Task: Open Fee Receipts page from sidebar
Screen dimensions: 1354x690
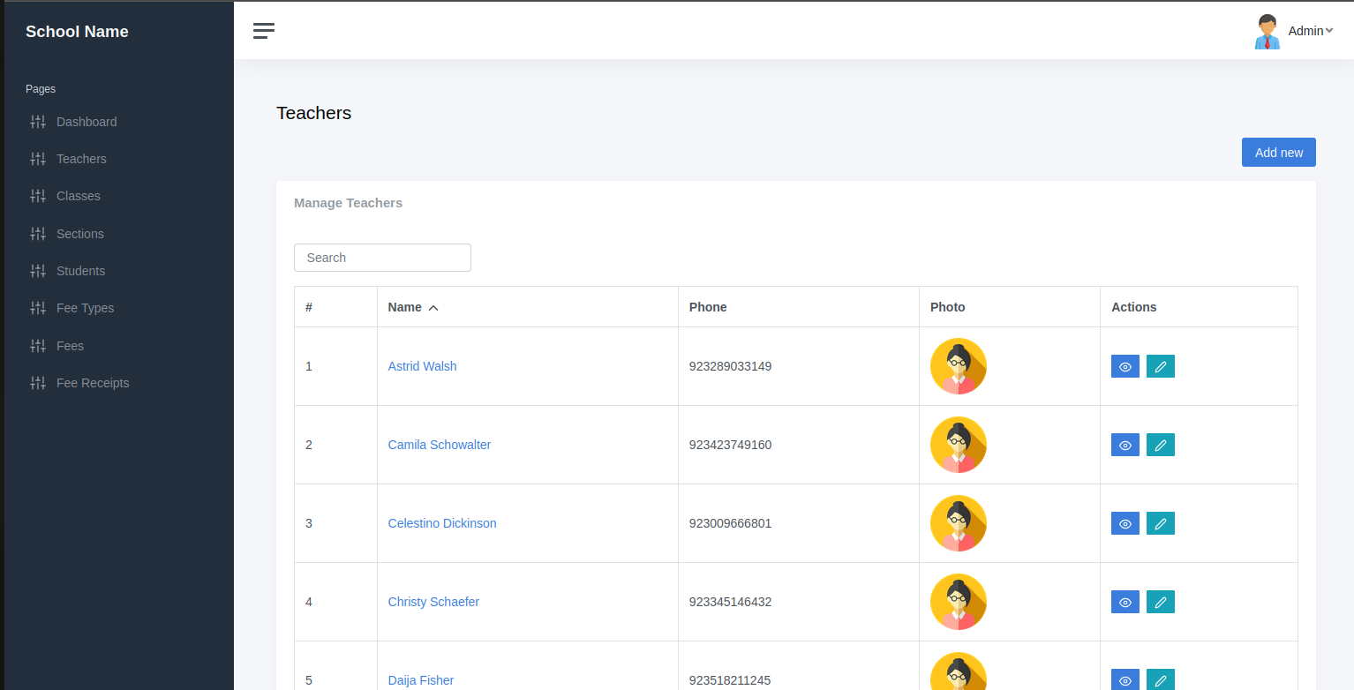Action: 93,383
